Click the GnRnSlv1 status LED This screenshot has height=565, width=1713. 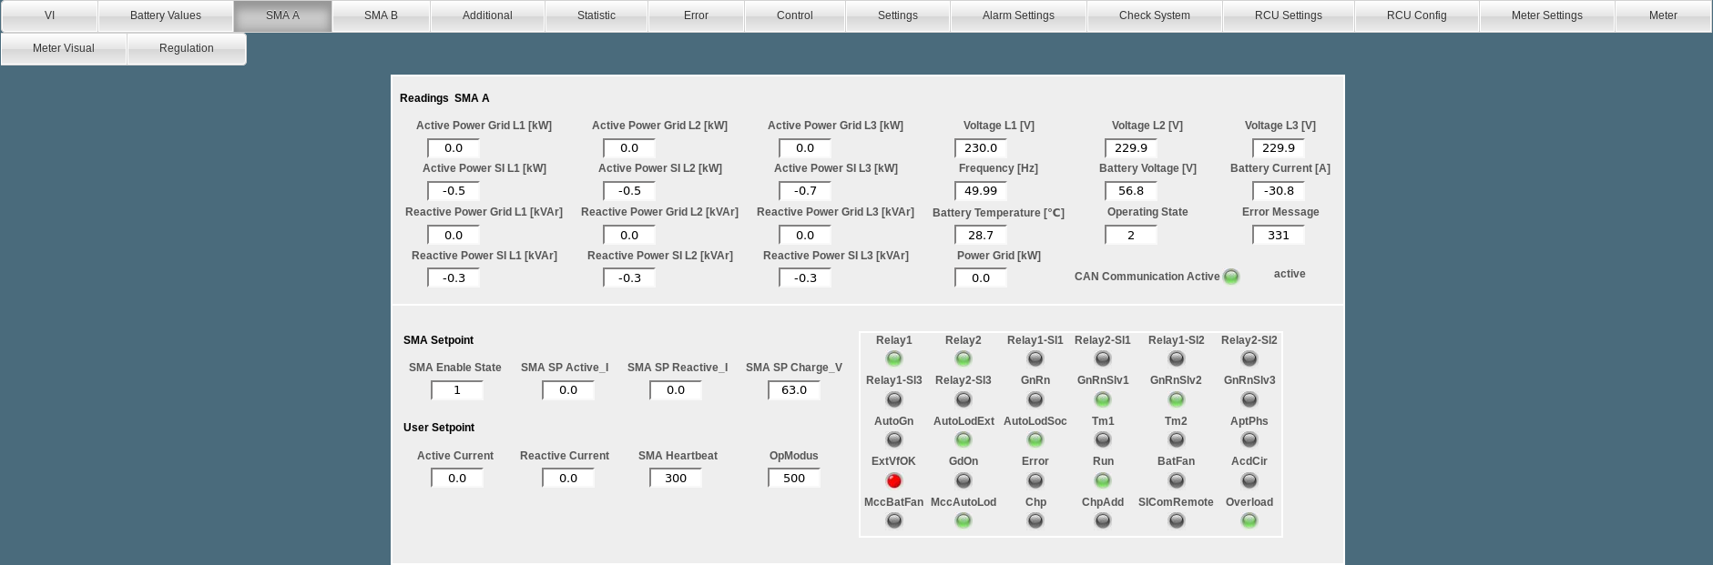pyautogui.click(x=1103, y=399)
